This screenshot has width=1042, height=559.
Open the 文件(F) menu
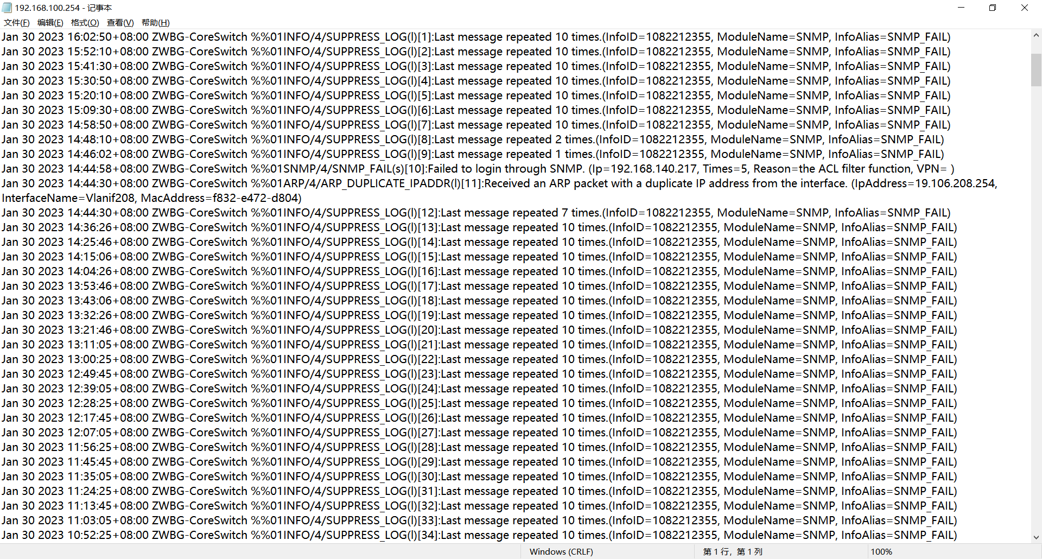point(17,23)
